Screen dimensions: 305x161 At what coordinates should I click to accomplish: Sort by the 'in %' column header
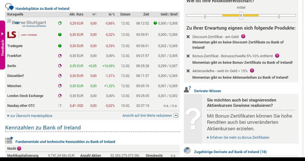(112, 14)
